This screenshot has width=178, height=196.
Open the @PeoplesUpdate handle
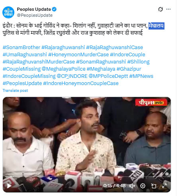[35, 15]
